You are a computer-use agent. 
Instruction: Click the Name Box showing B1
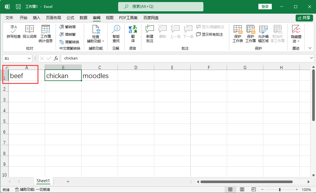pos(15,58)
